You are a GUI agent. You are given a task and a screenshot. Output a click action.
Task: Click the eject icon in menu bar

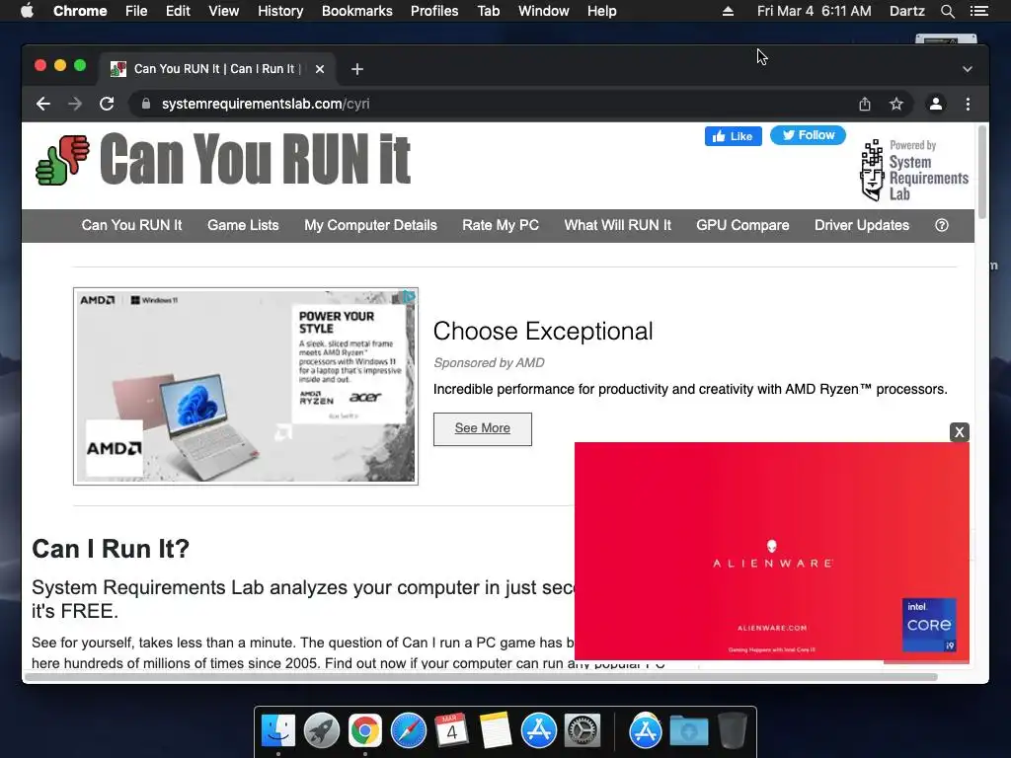tap(728, 11)
